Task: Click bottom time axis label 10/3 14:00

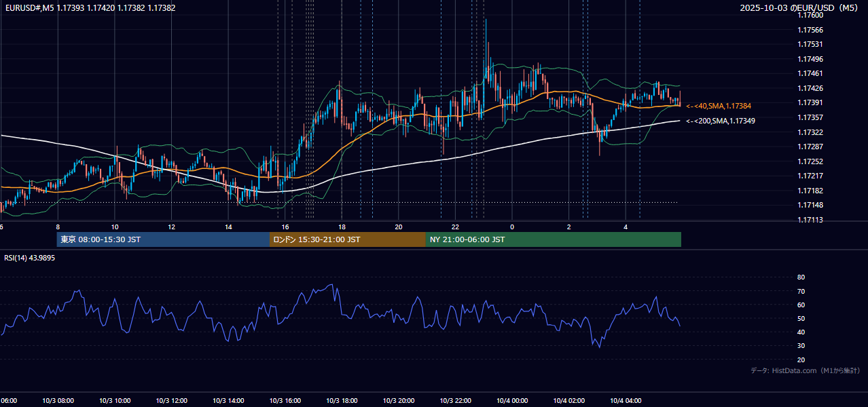Action: (228, 401)
